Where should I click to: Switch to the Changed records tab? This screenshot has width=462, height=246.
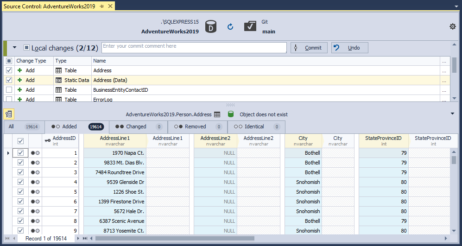(x=138, y=126)
